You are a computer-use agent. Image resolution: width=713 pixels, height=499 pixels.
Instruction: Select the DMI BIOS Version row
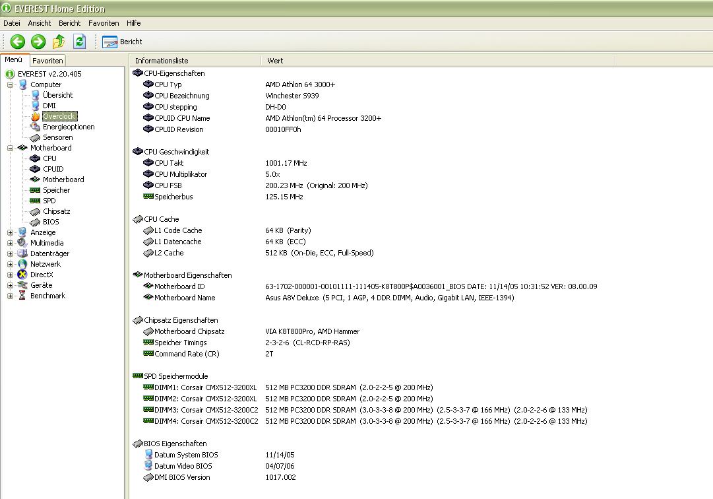coord(219,478)
